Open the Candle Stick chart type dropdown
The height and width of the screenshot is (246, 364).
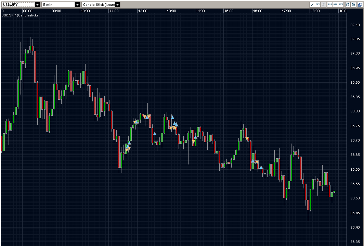click(118, 5)
